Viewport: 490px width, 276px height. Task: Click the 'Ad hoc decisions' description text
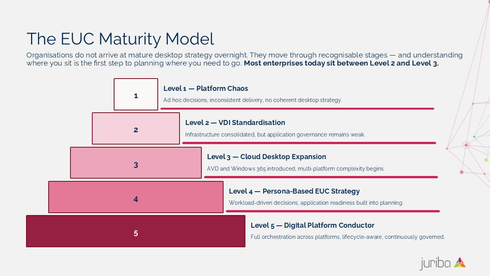pos(253,100)
